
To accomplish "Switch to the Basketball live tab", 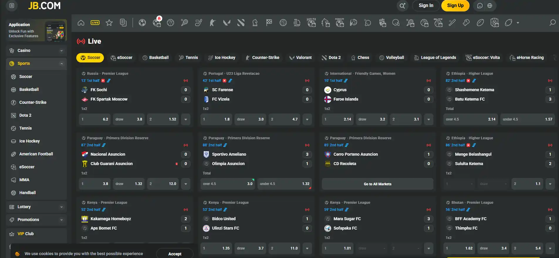I will (156, 58).
